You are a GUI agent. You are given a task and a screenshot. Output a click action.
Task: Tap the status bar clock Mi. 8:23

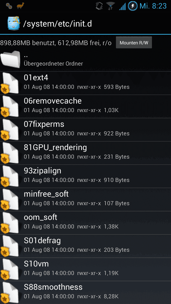[153, 6]
